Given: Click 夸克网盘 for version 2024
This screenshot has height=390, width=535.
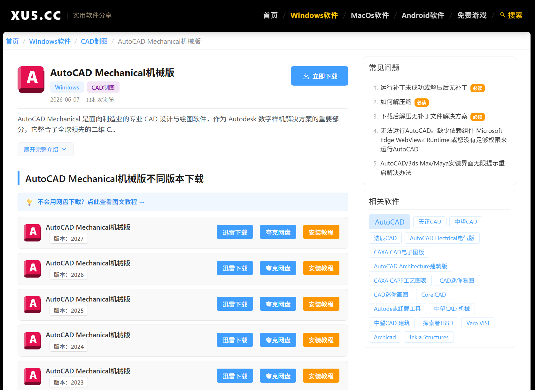Looking at the screenshot, I should (x=278, y=340).
